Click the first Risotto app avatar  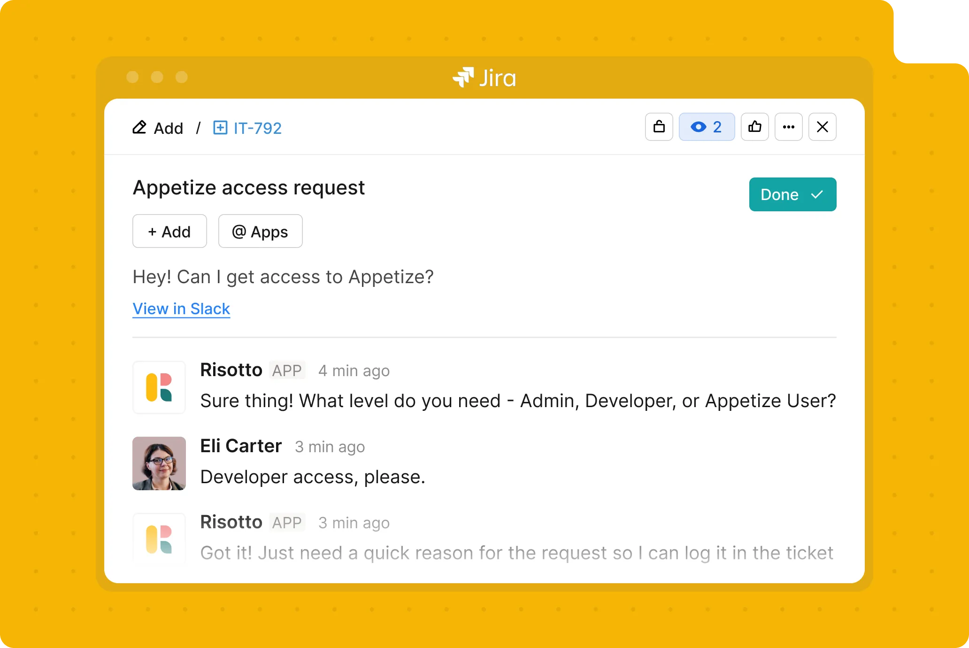159,387
